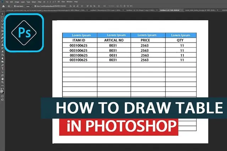Open Align and Distribute more options dots
Image resolution: width=227 pixels, height=151 pixels.
(x=105, y=6)
